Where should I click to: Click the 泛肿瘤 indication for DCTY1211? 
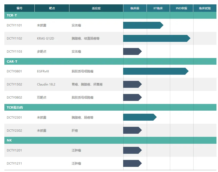click(x=76, y=163)
